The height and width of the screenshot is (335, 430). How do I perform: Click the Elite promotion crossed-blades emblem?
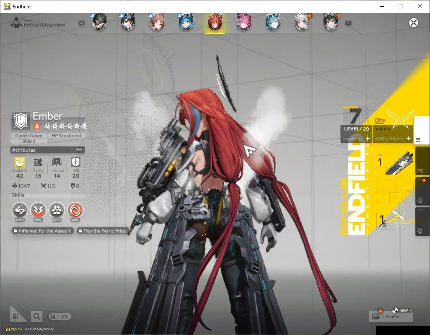[x=400, y=119]
